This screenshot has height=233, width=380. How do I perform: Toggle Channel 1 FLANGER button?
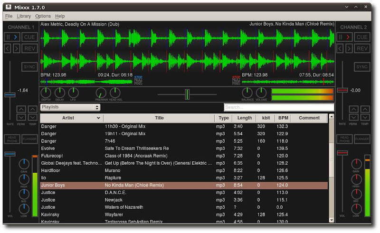(x=29, y=139)
